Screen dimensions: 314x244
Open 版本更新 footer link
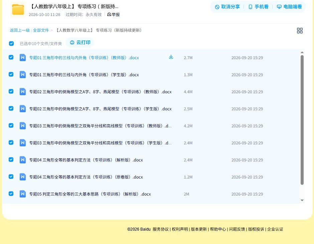199,229
